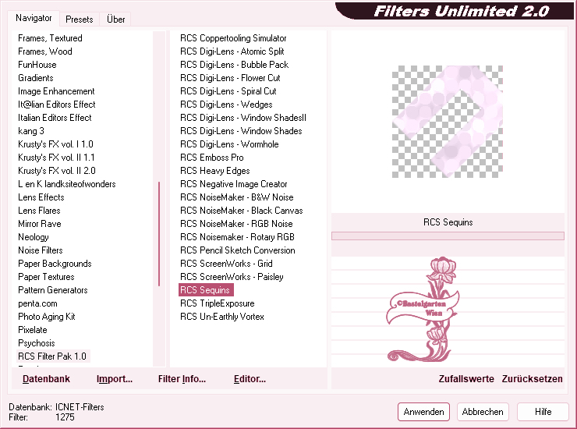Viewport: 577px width, 429px height.
Task: Choose RCS TripleExposure filter
Action: click(x=217, y=303)
